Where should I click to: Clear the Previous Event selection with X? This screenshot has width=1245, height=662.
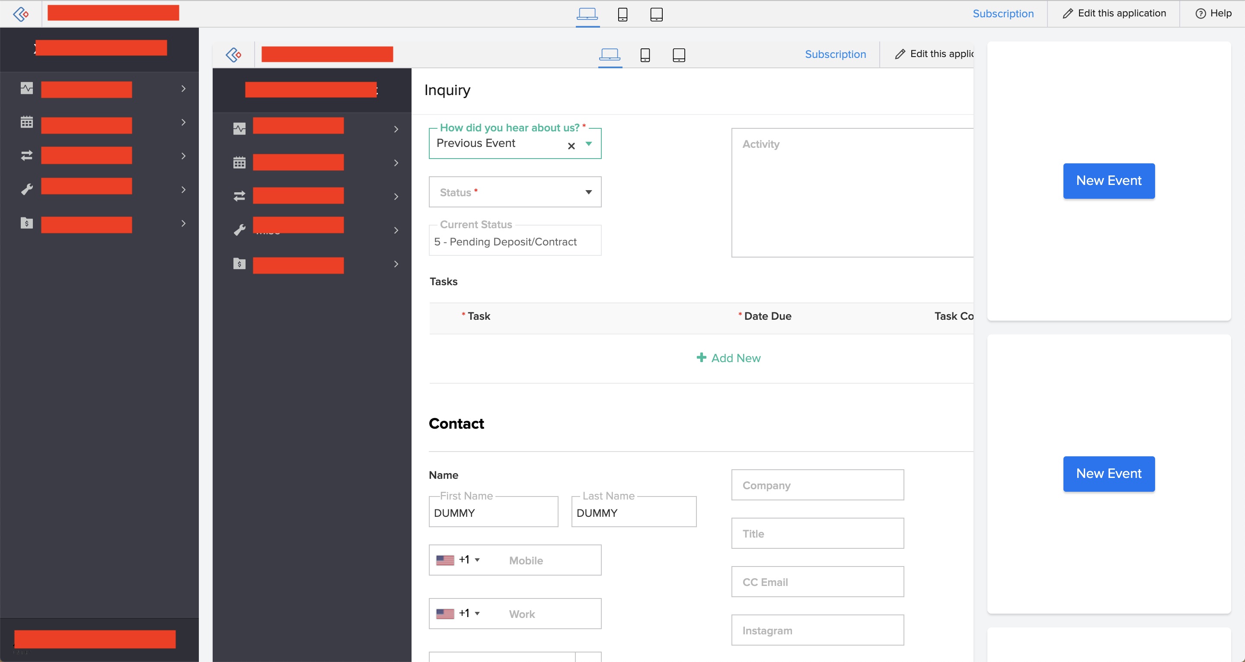pos(571,146)
